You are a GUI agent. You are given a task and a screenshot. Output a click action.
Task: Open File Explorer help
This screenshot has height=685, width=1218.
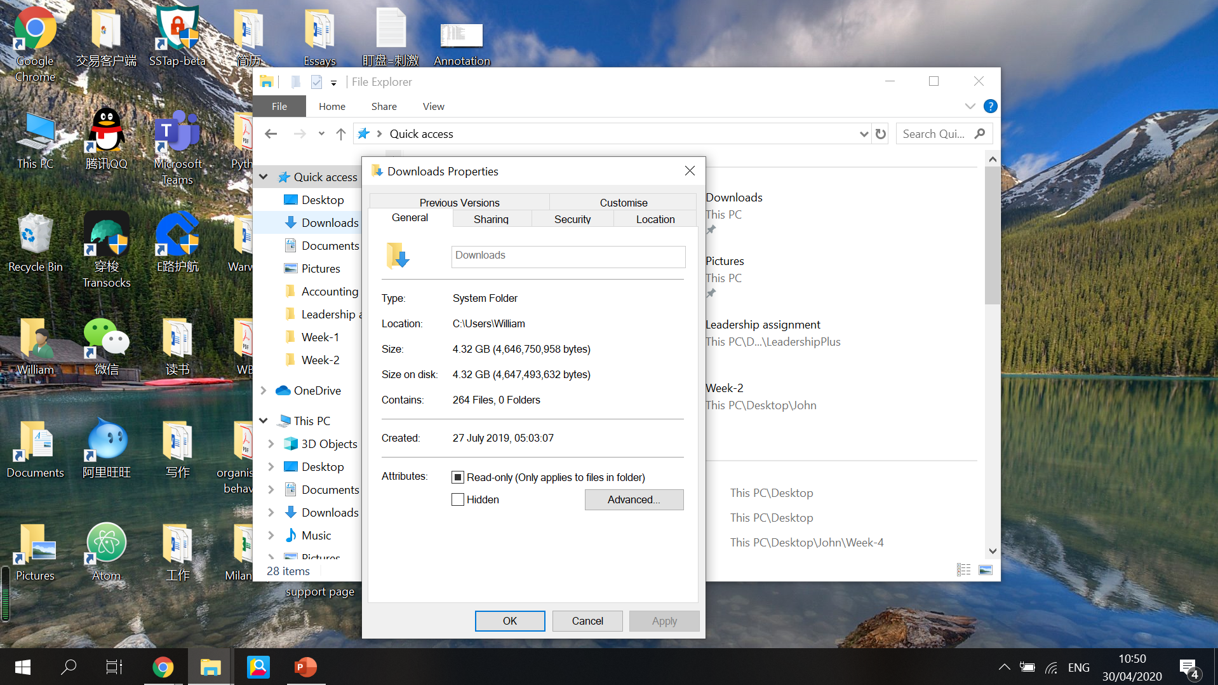[x=990, y=106]
